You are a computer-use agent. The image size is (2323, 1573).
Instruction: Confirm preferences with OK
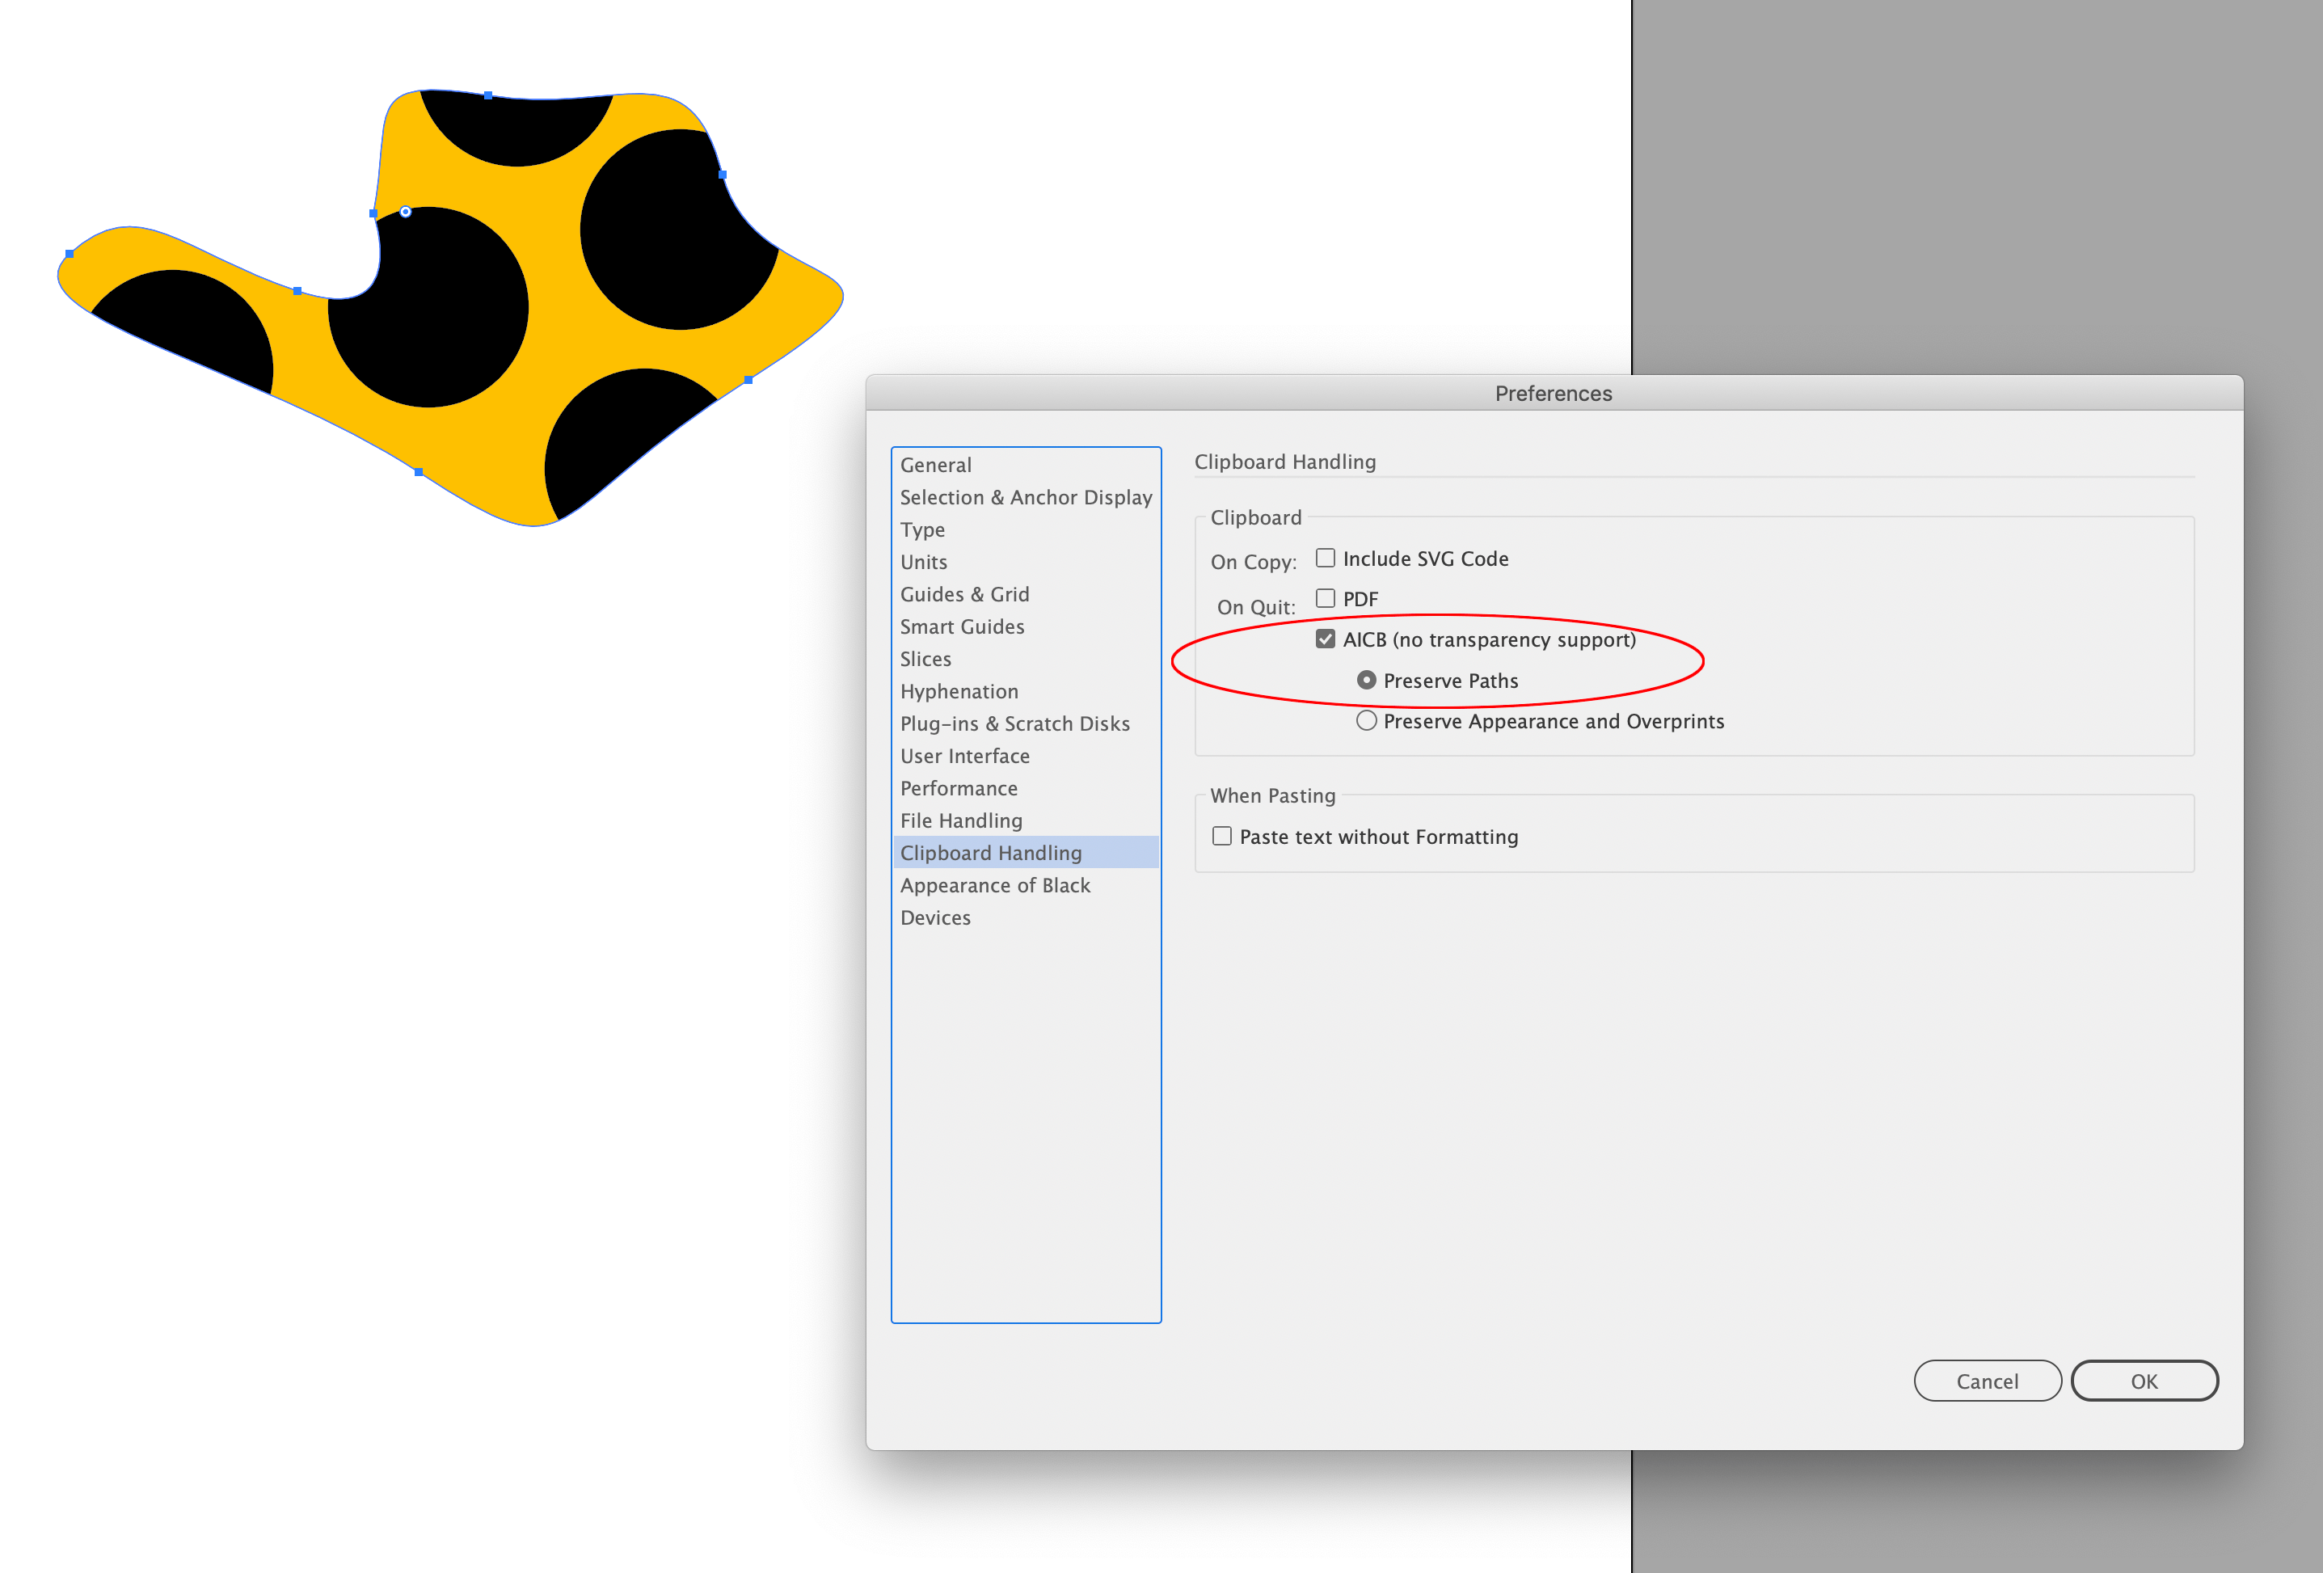2144,1380
